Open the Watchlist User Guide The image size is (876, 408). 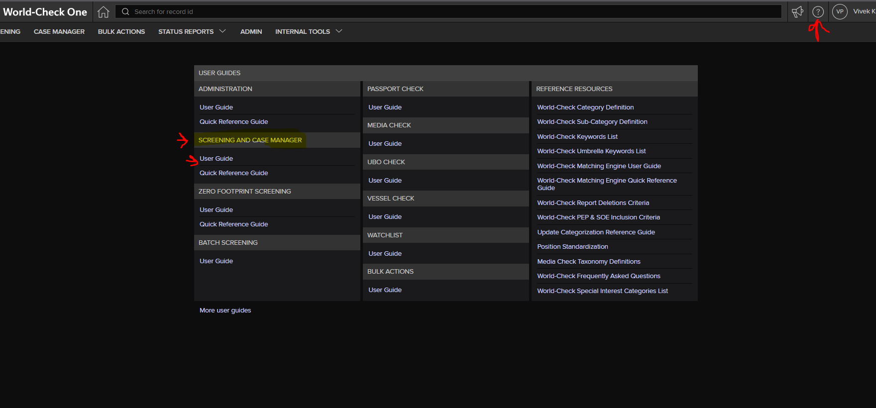385,254
